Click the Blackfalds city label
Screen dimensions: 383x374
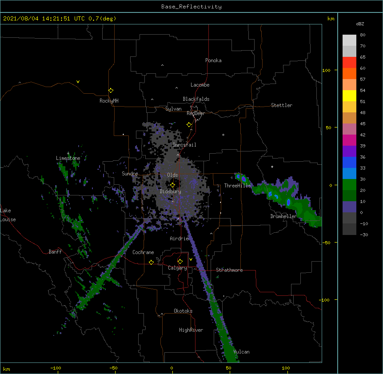[x=196, y=99]
